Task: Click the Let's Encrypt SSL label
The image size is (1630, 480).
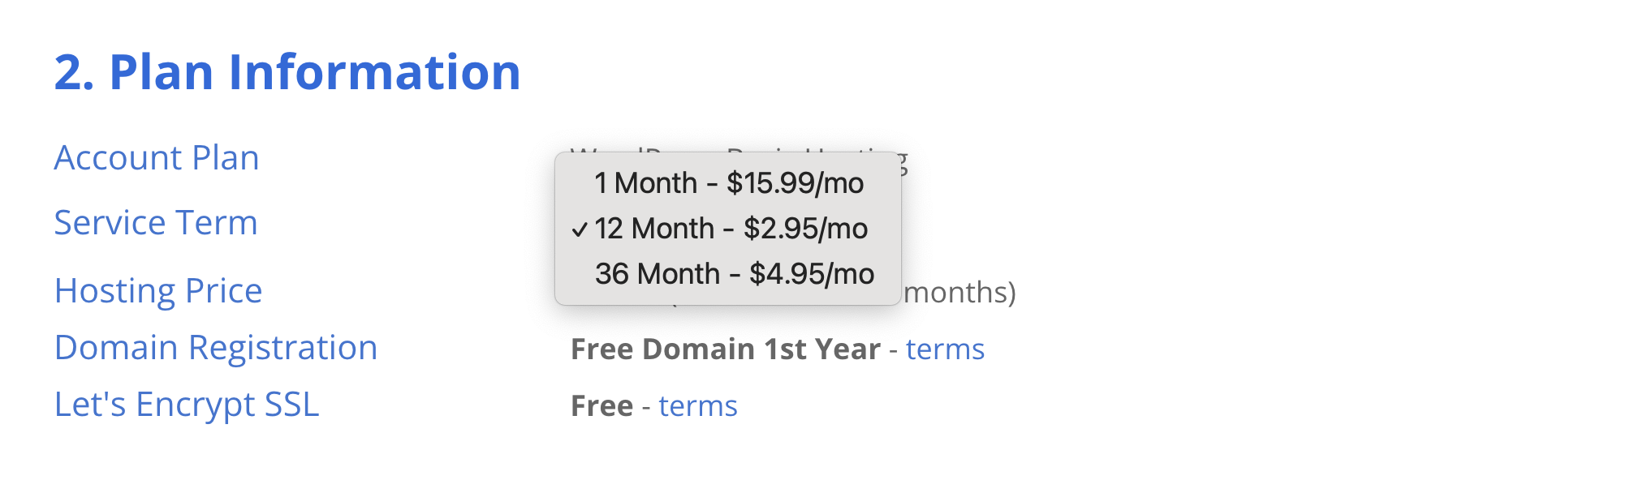Action: (x=187, y=405)
